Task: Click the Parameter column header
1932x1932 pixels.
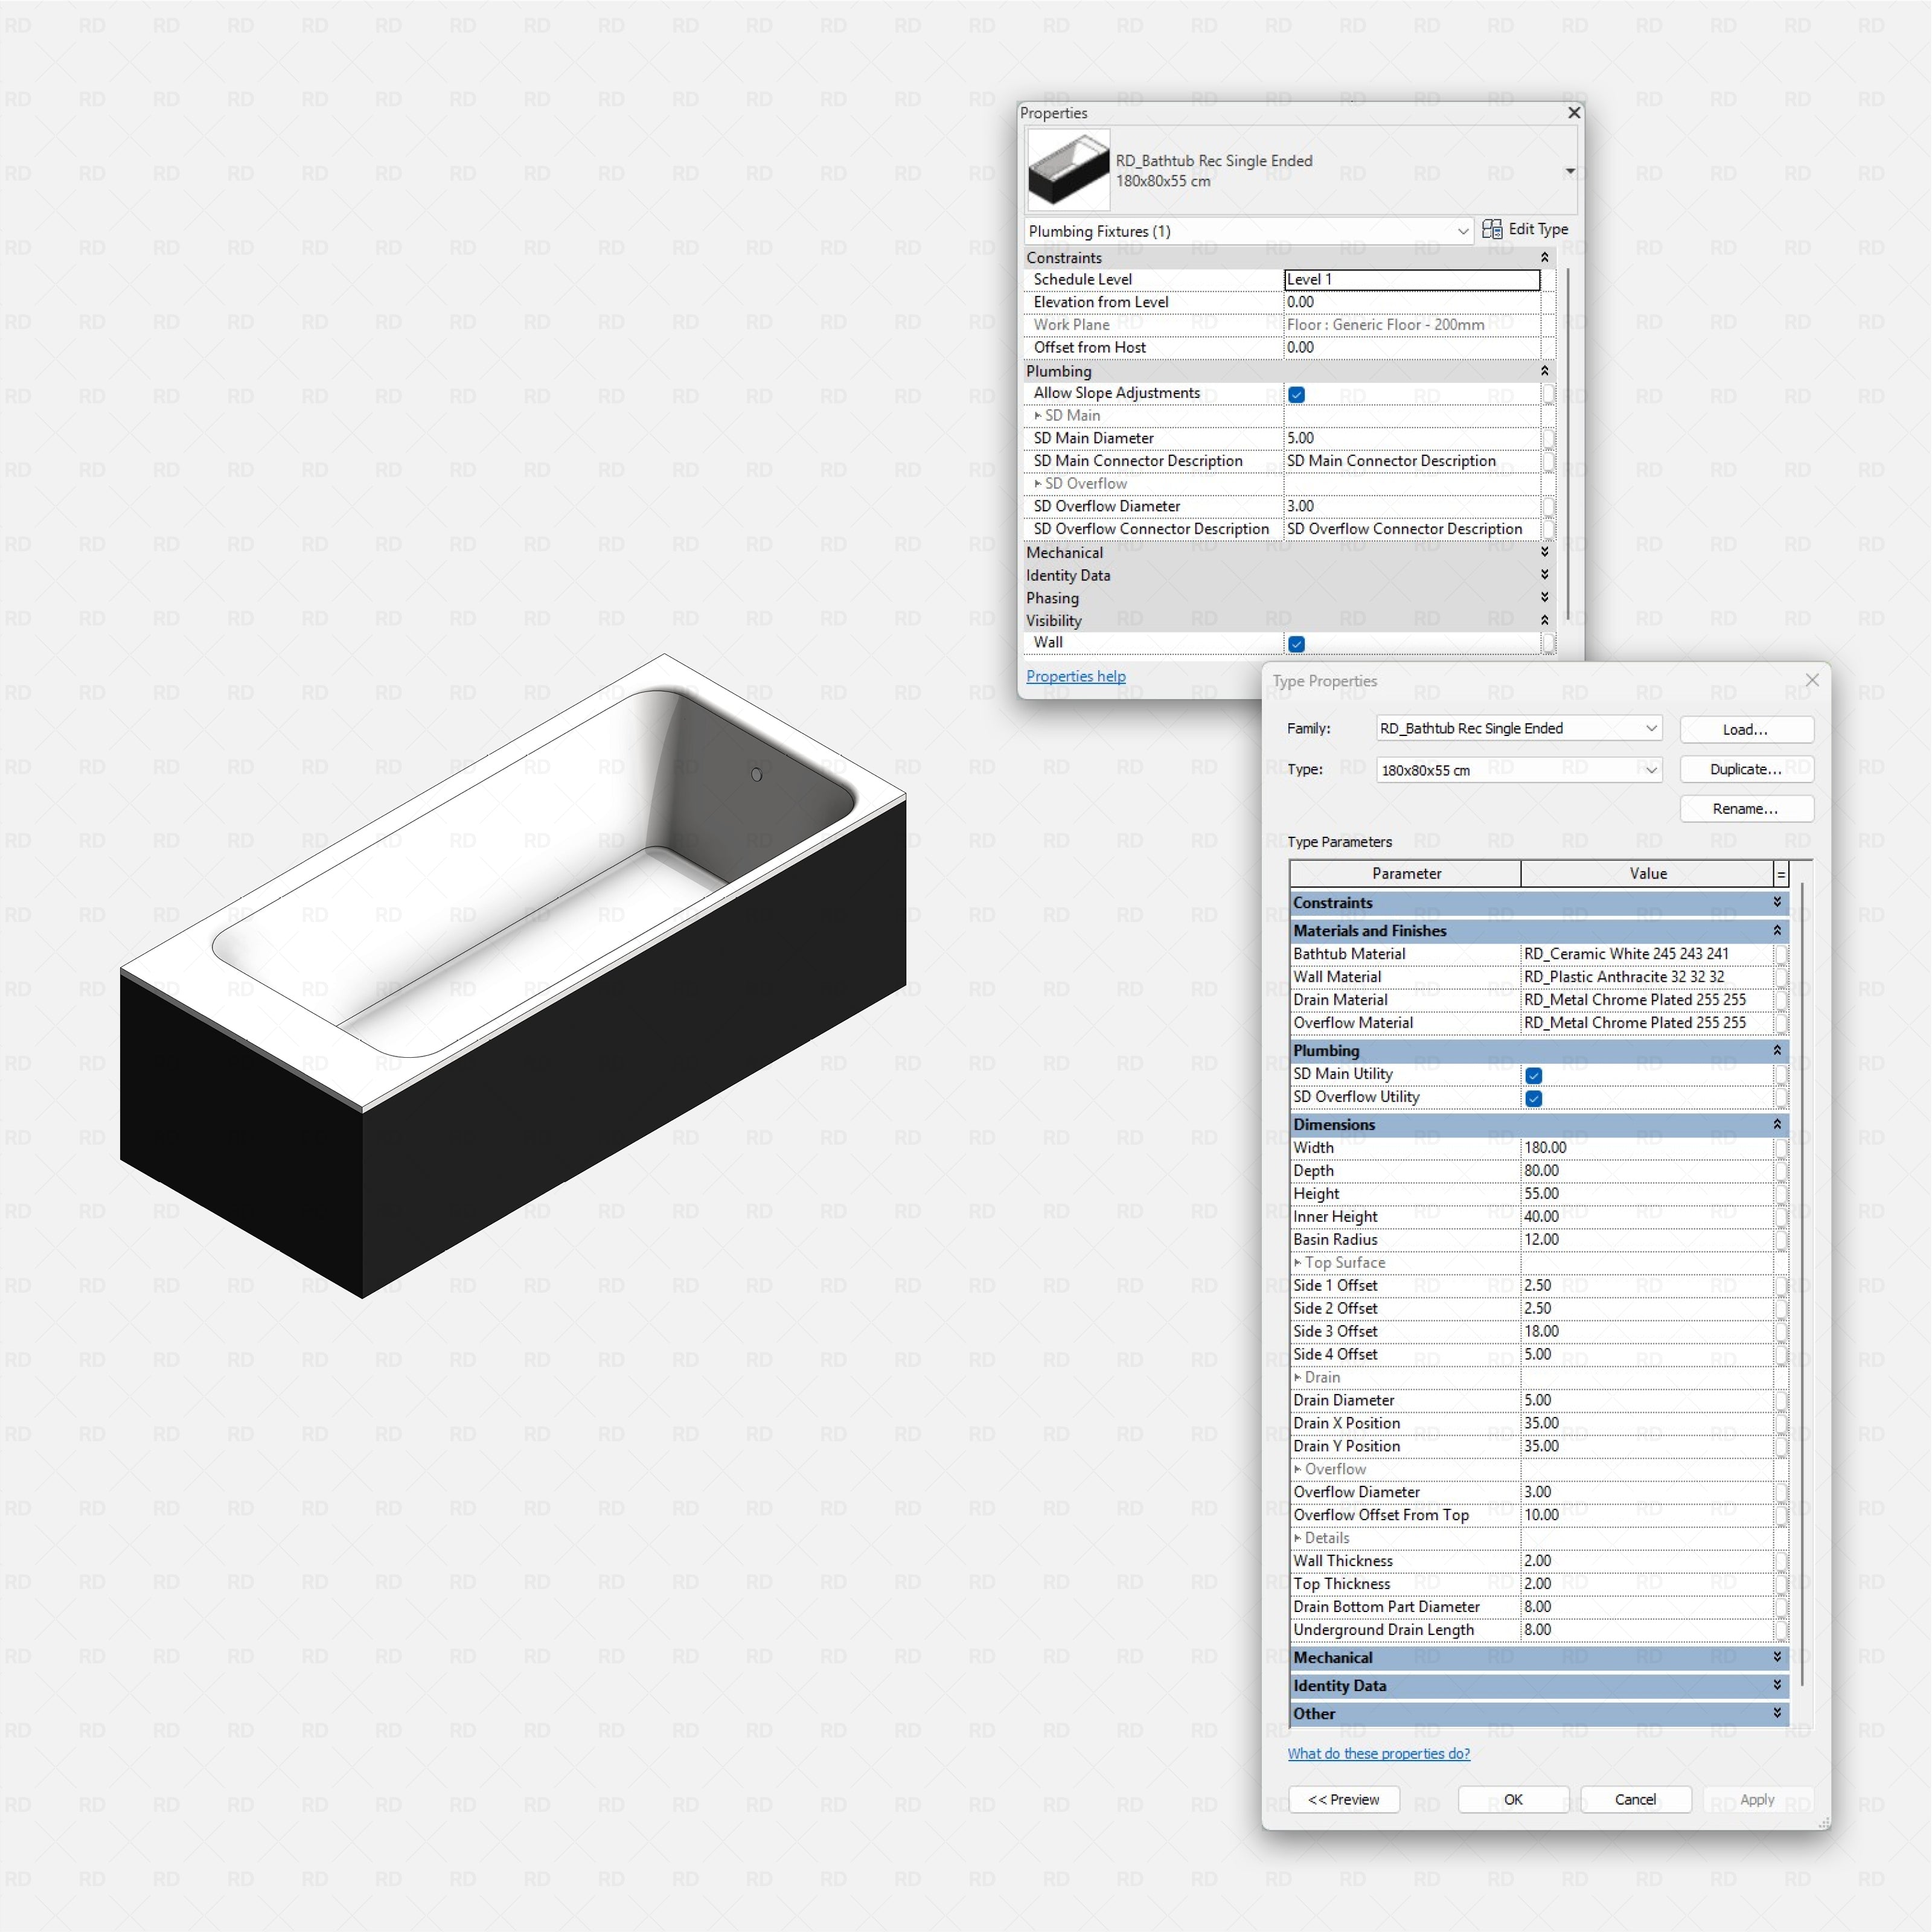Action: click(x=1406, y=874)
